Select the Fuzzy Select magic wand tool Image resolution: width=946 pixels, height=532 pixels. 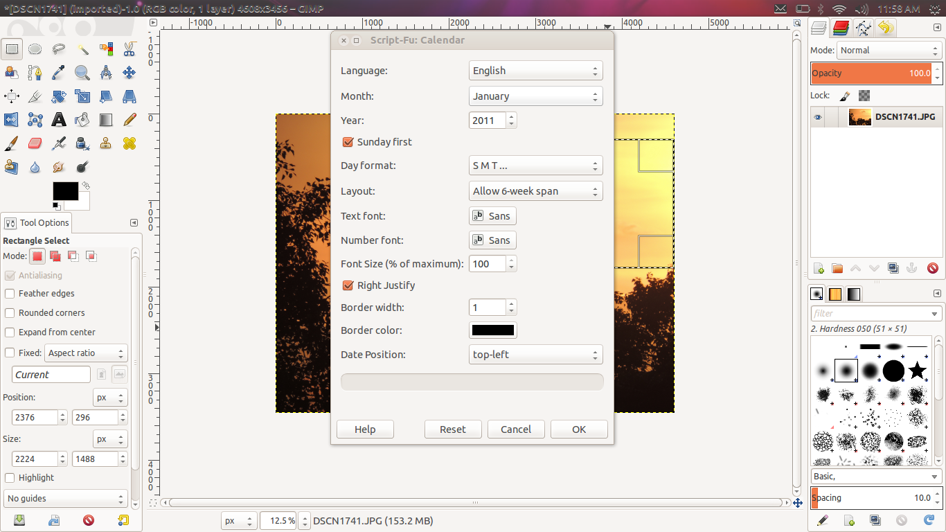coord(82,49)
